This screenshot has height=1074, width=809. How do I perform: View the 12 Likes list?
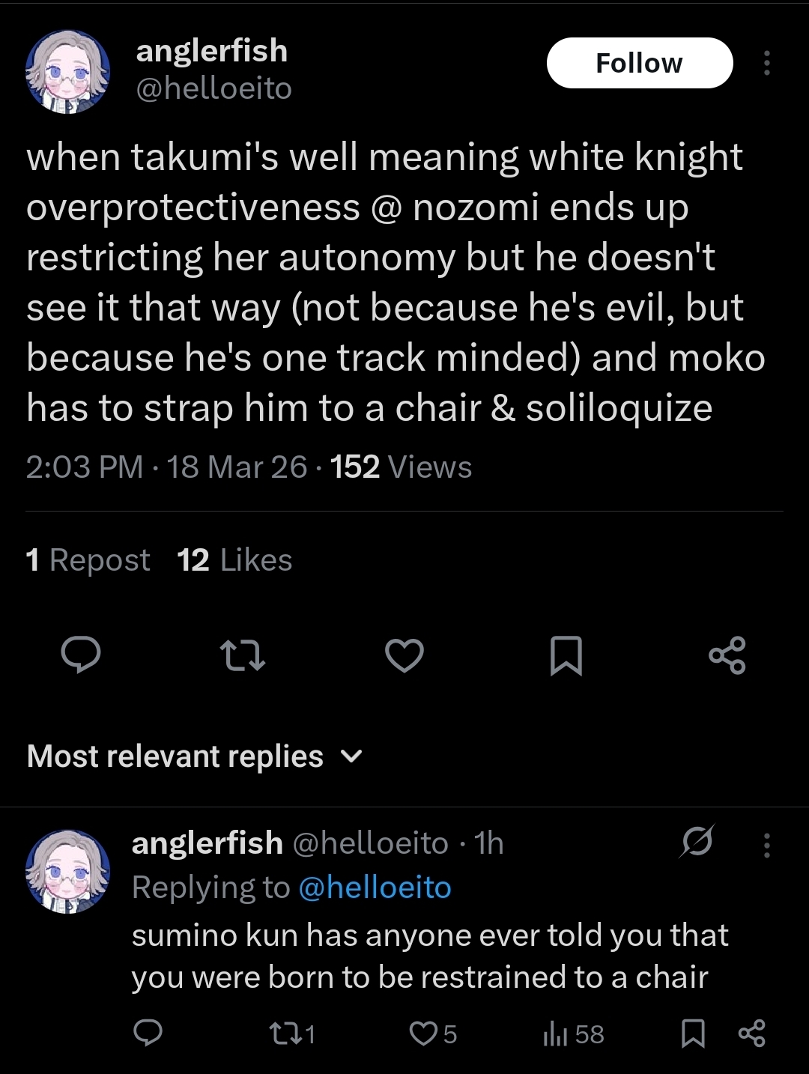234,560
